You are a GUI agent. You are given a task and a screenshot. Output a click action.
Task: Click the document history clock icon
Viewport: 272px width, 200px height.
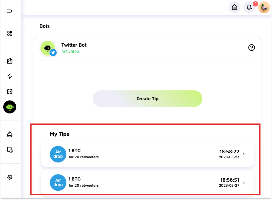(10, 149)
